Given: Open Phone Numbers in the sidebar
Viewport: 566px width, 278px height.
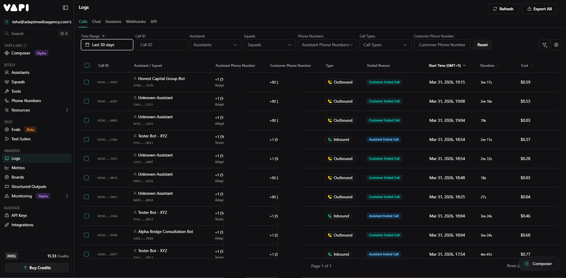Looking at the screenshot, I should point(26,101).
